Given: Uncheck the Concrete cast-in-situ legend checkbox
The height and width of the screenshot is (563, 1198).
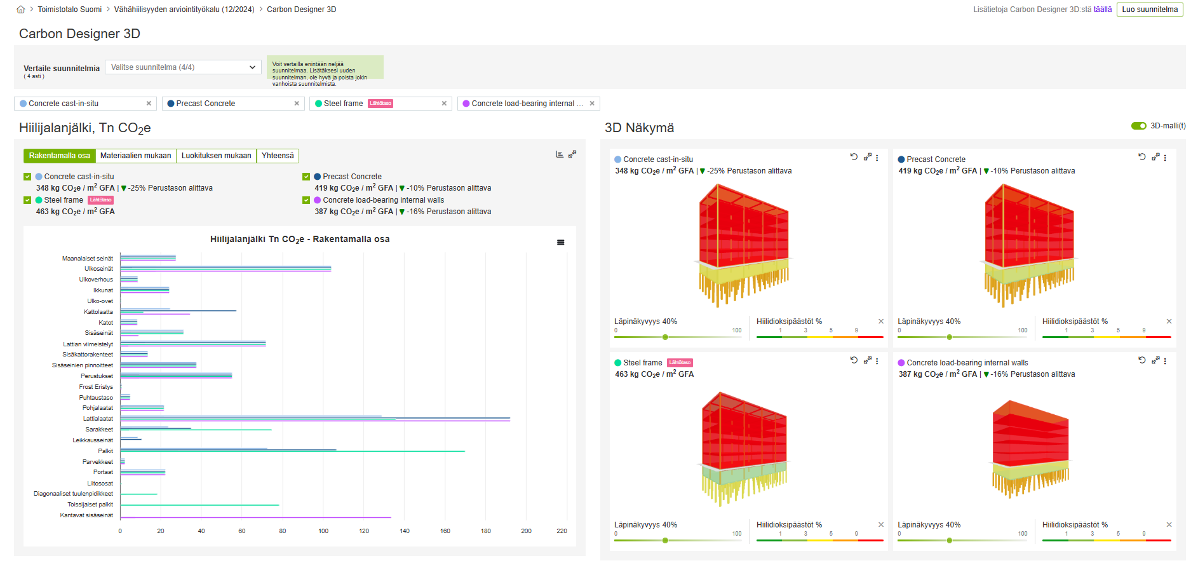Looking at the screenshot, I should (x=27, y=177).
